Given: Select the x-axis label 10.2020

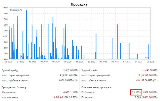Looking at the screenshot, I should (x=68, y=62).
